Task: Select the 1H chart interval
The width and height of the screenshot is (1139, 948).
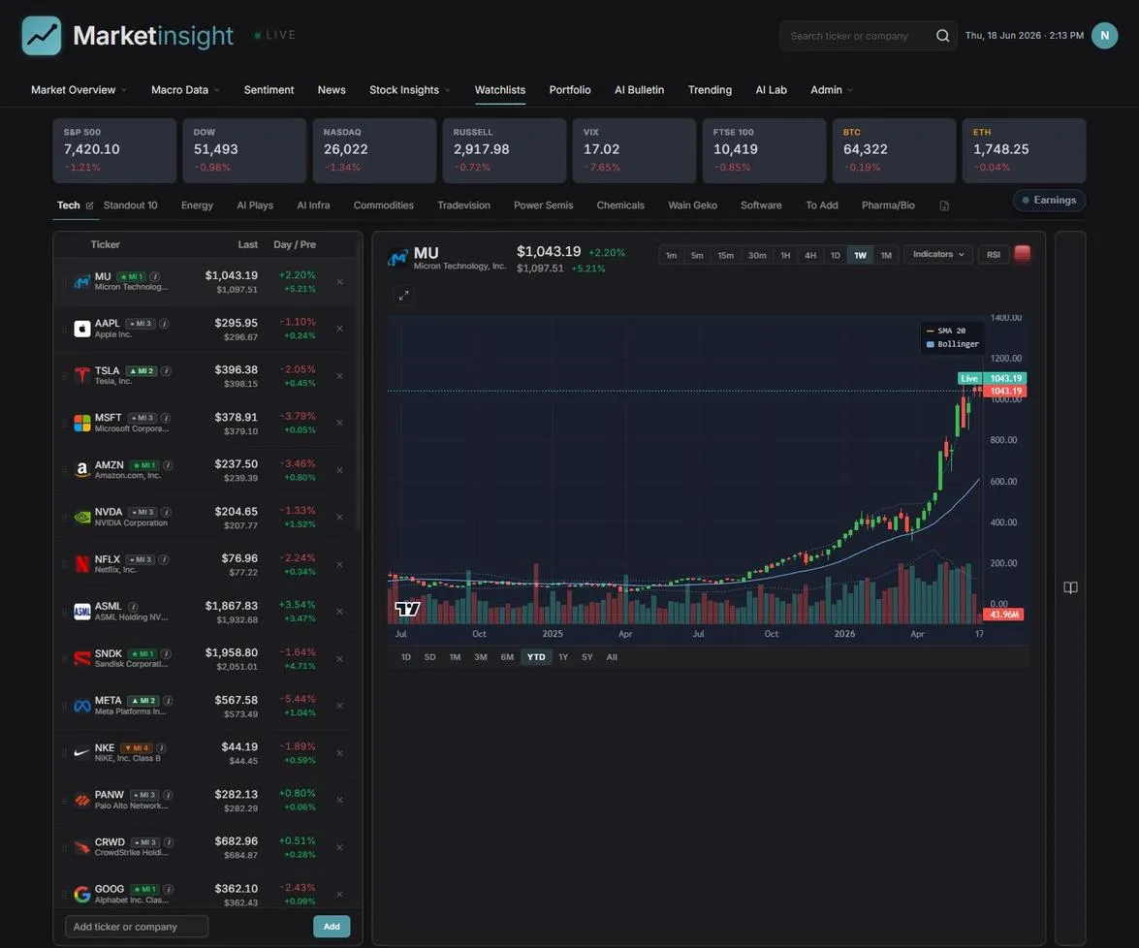Action: tap(785, 256)
